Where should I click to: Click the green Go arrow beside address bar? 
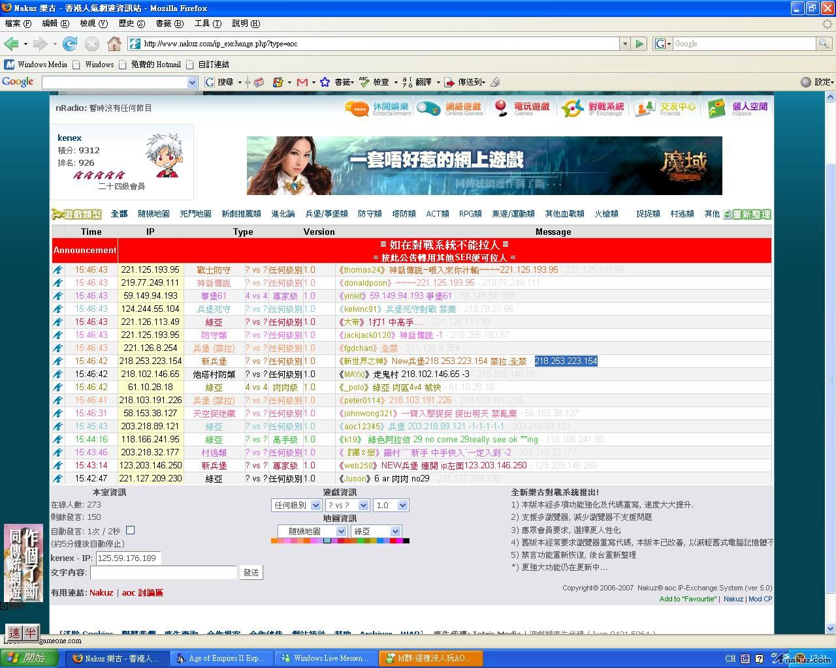point(639,44)
